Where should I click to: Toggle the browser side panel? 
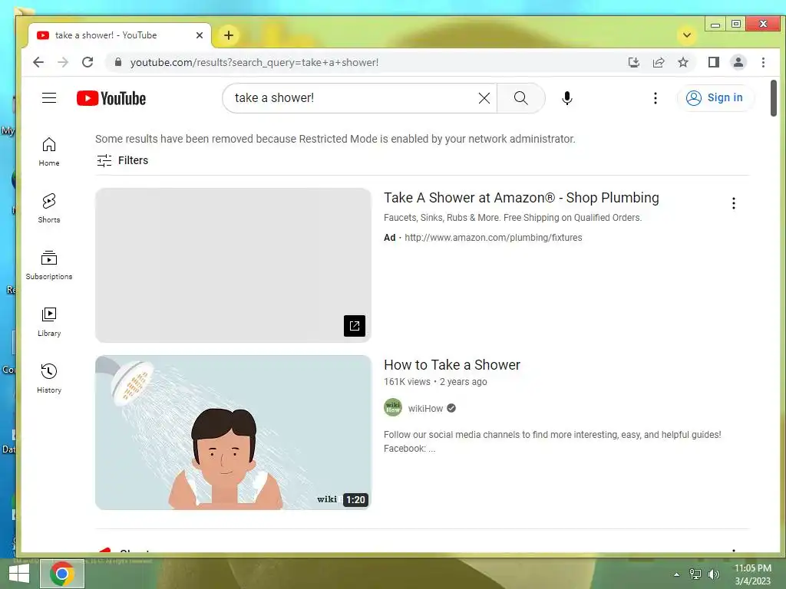point(713,62)
